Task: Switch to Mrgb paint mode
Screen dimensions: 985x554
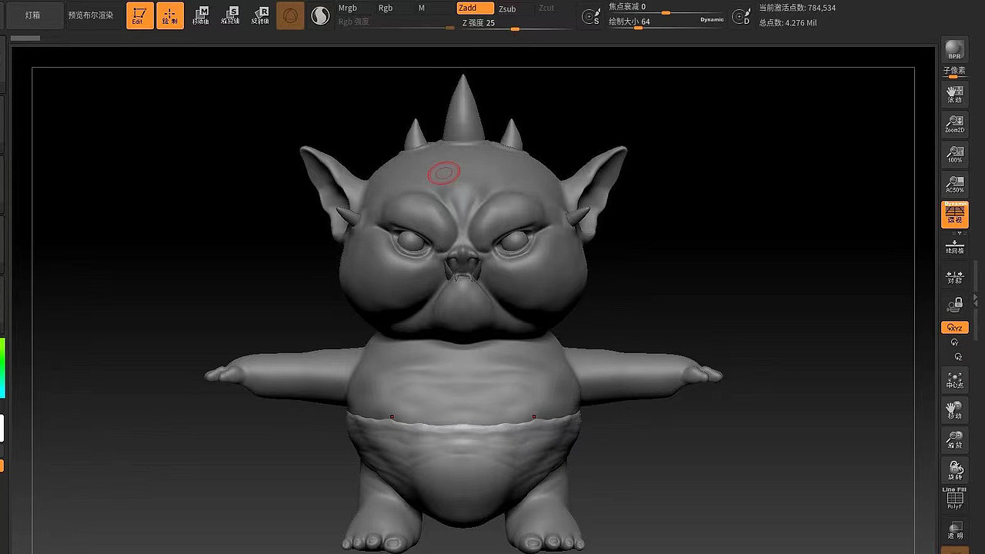Action: 347,8
